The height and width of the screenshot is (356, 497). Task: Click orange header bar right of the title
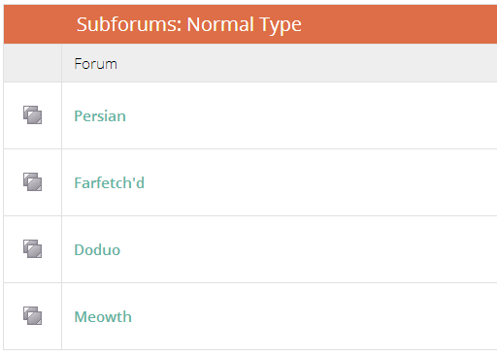(400, 24)
